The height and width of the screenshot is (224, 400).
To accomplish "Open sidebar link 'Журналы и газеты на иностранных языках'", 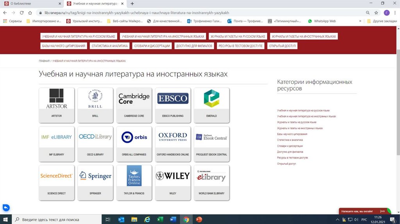I will tap(300, 128).
